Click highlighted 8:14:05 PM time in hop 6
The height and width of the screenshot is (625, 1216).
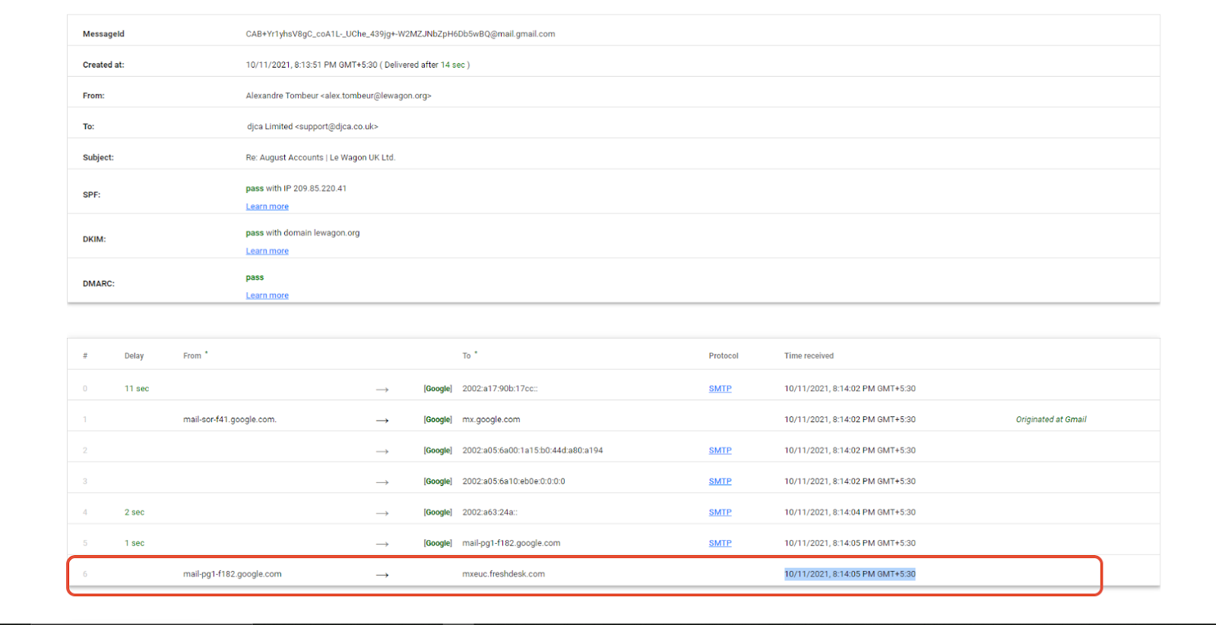coord(850,575)
